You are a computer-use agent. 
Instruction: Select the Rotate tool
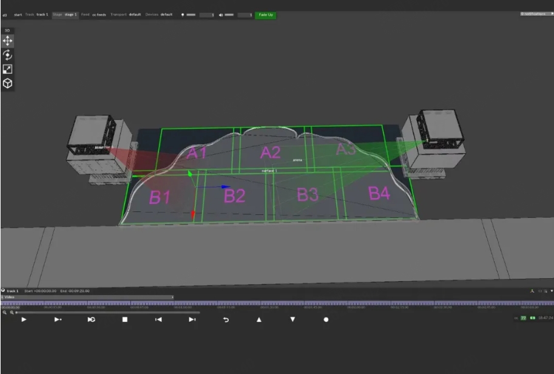tap(8, 55)
